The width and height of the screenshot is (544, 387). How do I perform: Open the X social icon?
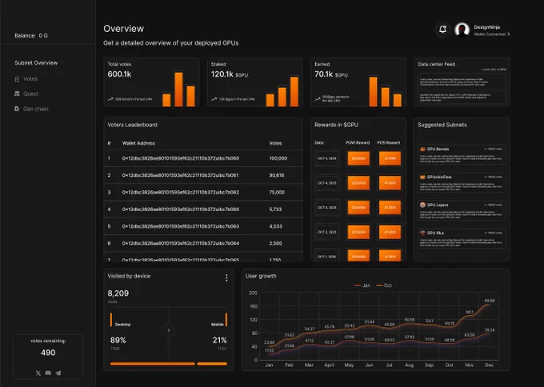click(38, 373)
